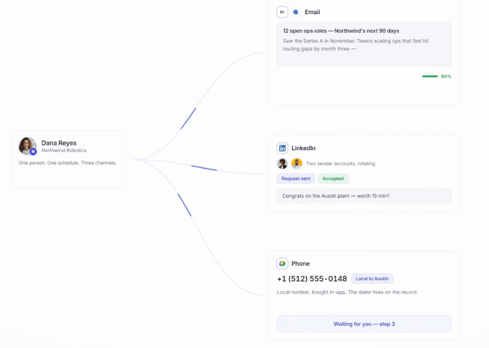Click email body text about Series A
489x348 pixels.
(356, 45)
